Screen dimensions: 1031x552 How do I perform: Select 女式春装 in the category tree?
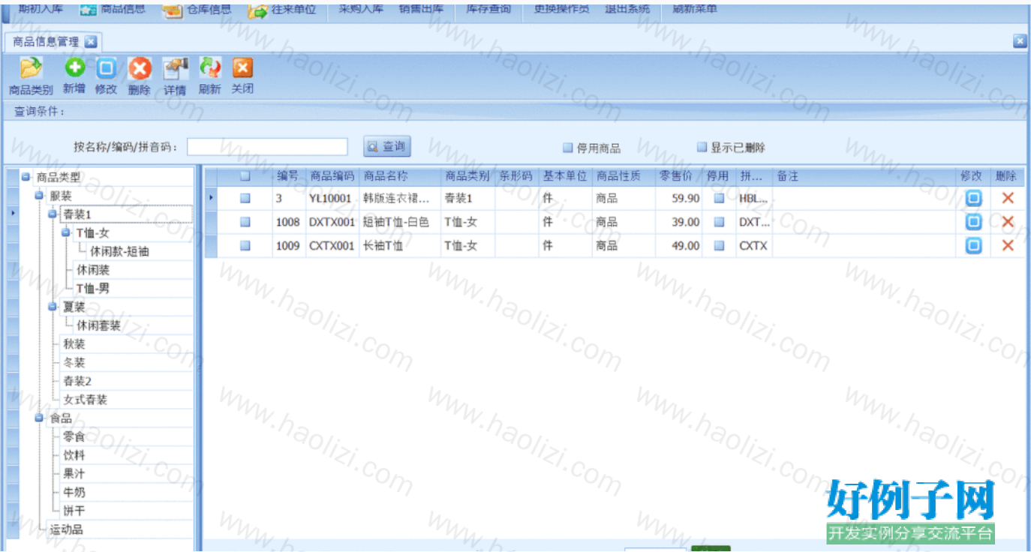pyautogui.click(x=86, y=400)
